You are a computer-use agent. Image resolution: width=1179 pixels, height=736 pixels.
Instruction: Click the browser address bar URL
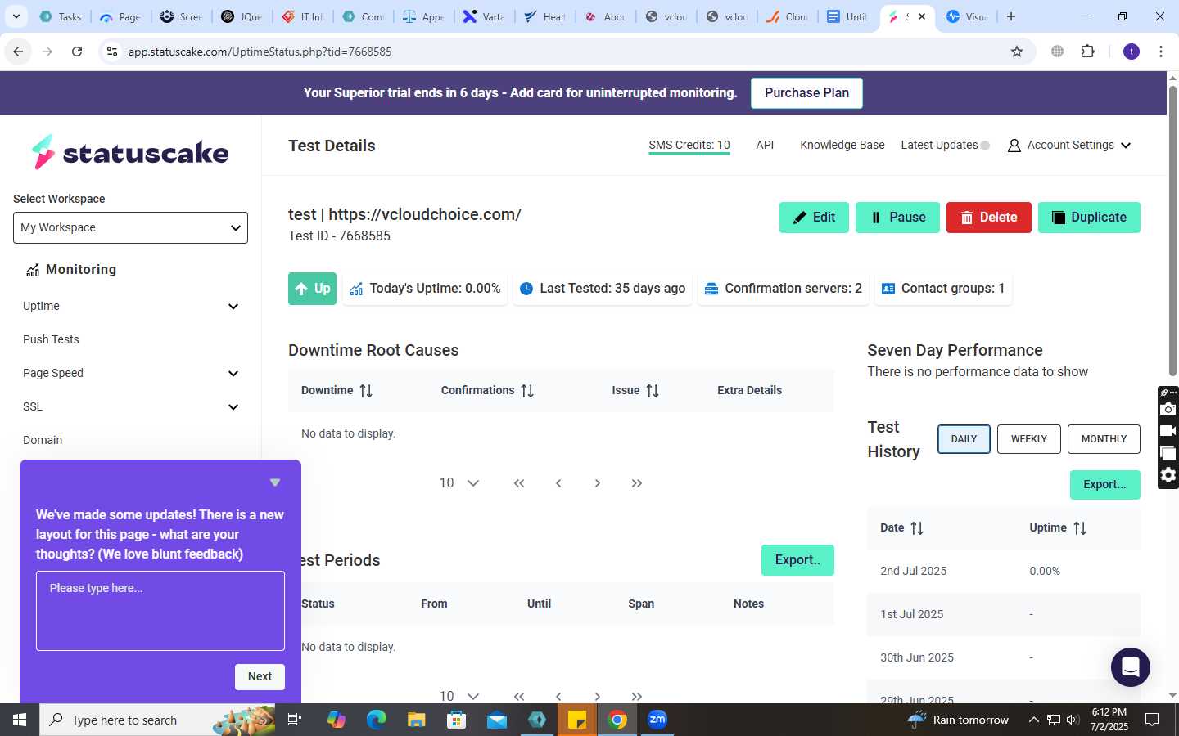coord(260,52)
